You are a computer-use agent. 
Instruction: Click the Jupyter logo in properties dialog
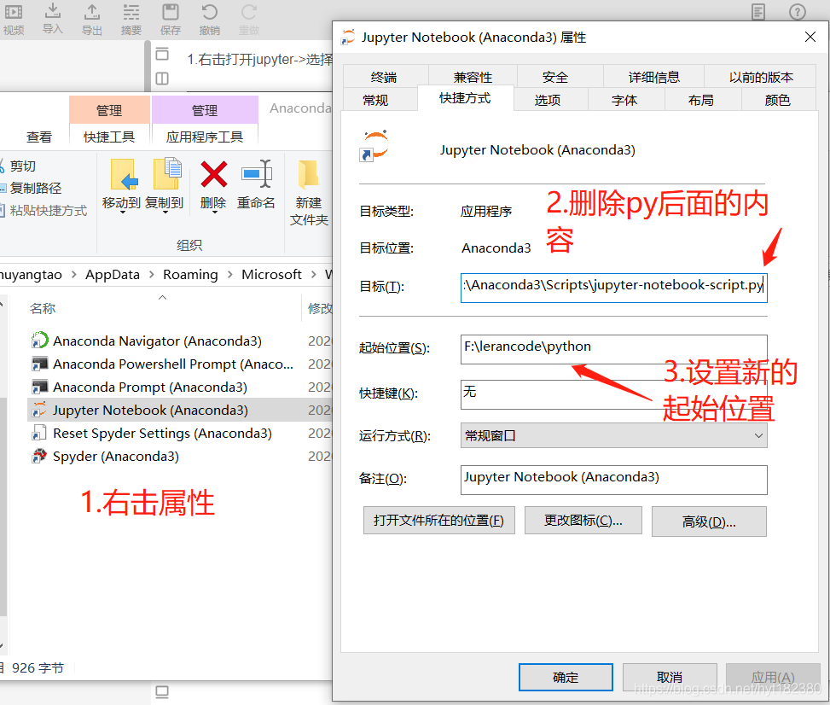pyautogui.click(x=374, y=146)
